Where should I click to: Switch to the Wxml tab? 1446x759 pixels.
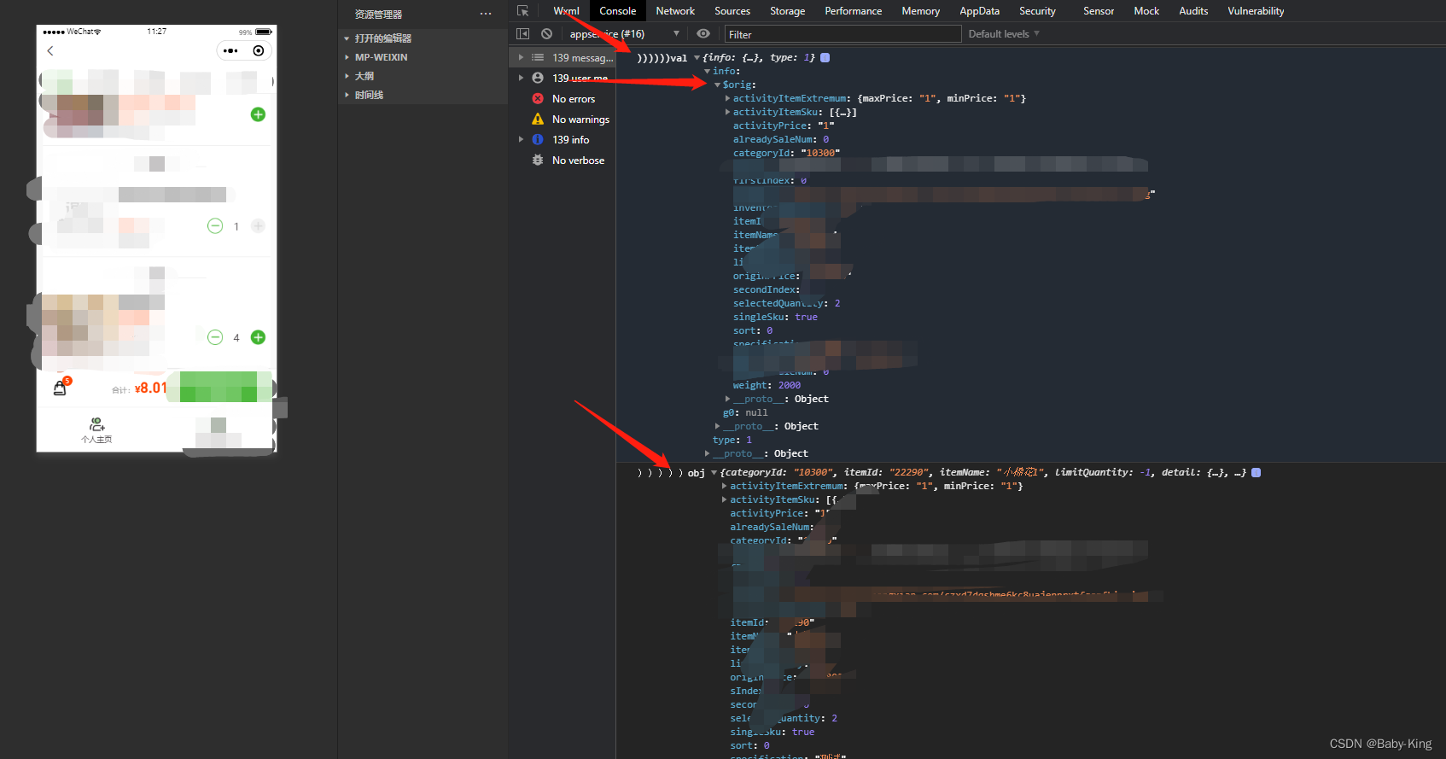(566, 11)
